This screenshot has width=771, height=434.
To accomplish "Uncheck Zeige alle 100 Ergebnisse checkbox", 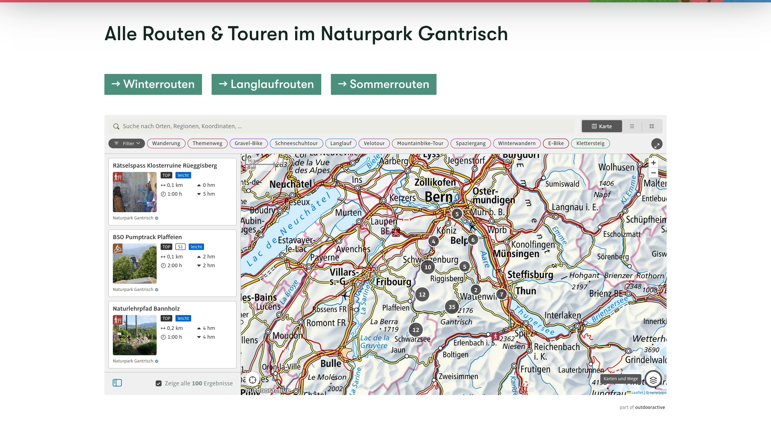I will pos(159,383).
